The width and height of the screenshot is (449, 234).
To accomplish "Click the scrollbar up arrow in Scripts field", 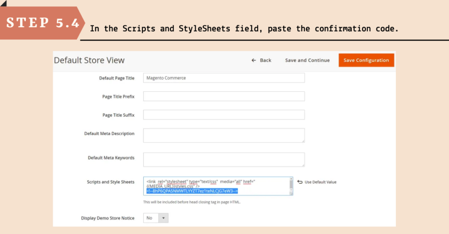I will [x=291, y=179].
